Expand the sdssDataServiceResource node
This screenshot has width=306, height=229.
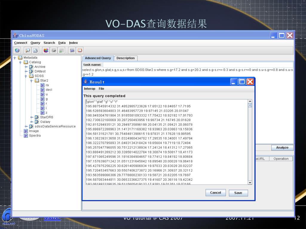click(x=26, y=126)
